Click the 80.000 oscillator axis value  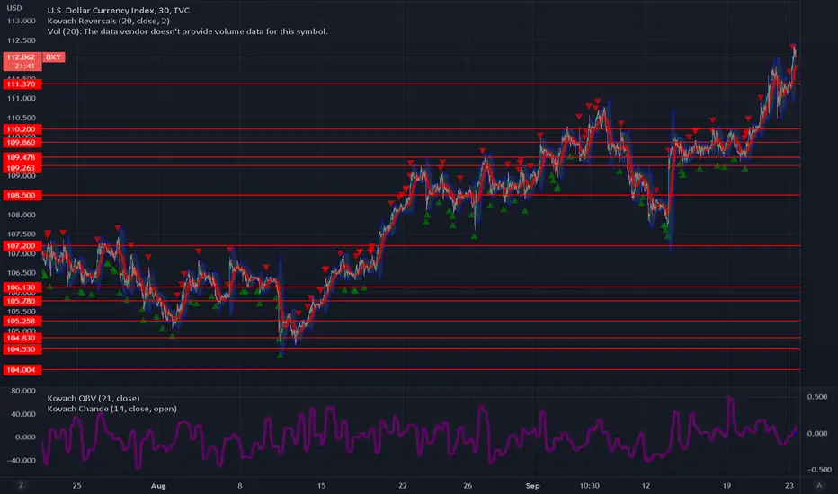[x=23, y=391]
